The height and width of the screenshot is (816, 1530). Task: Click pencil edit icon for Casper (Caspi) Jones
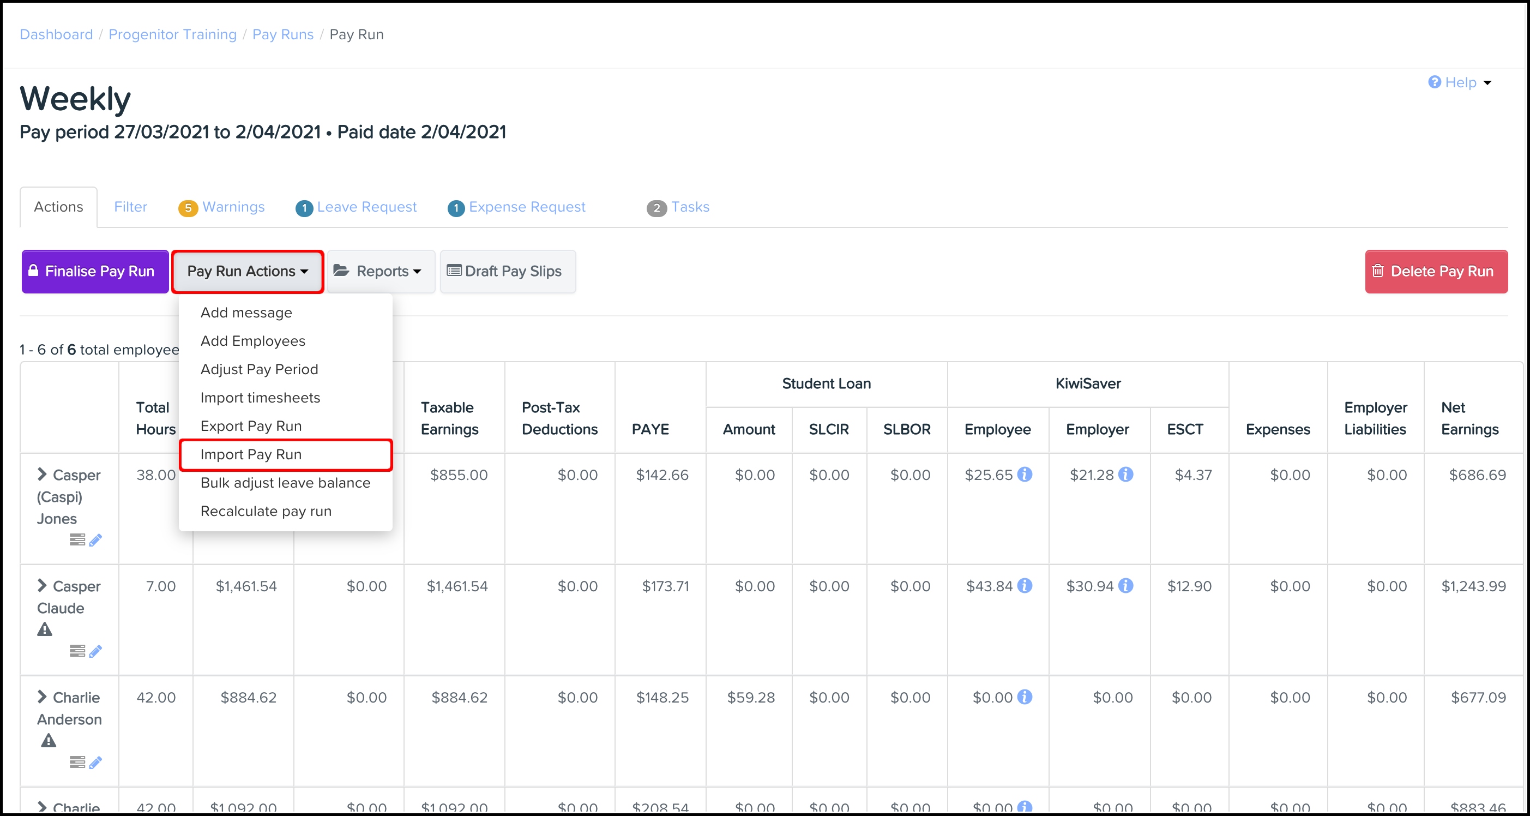[x=95, y=539]
